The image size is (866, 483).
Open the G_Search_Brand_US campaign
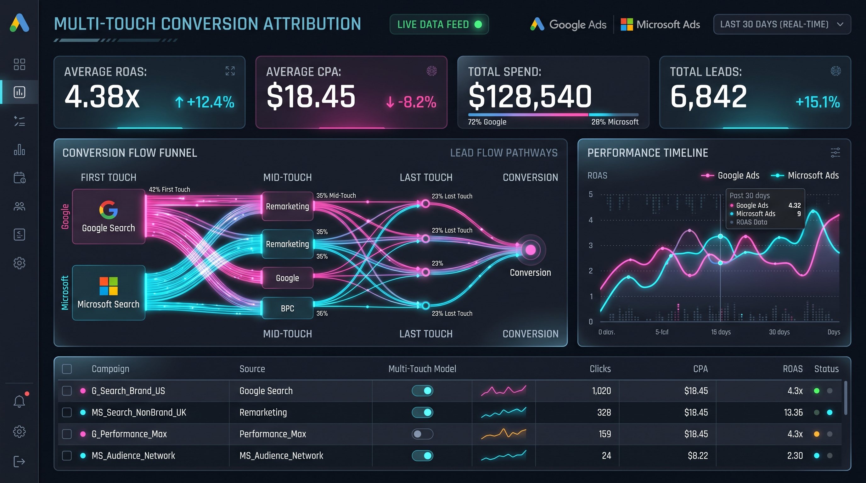[x=128, y=391]
